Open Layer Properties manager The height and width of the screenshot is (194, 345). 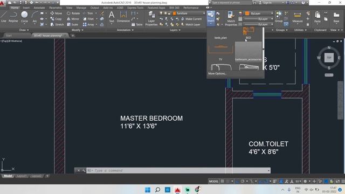151,19
